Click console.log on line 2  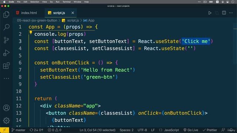[50, 34]
